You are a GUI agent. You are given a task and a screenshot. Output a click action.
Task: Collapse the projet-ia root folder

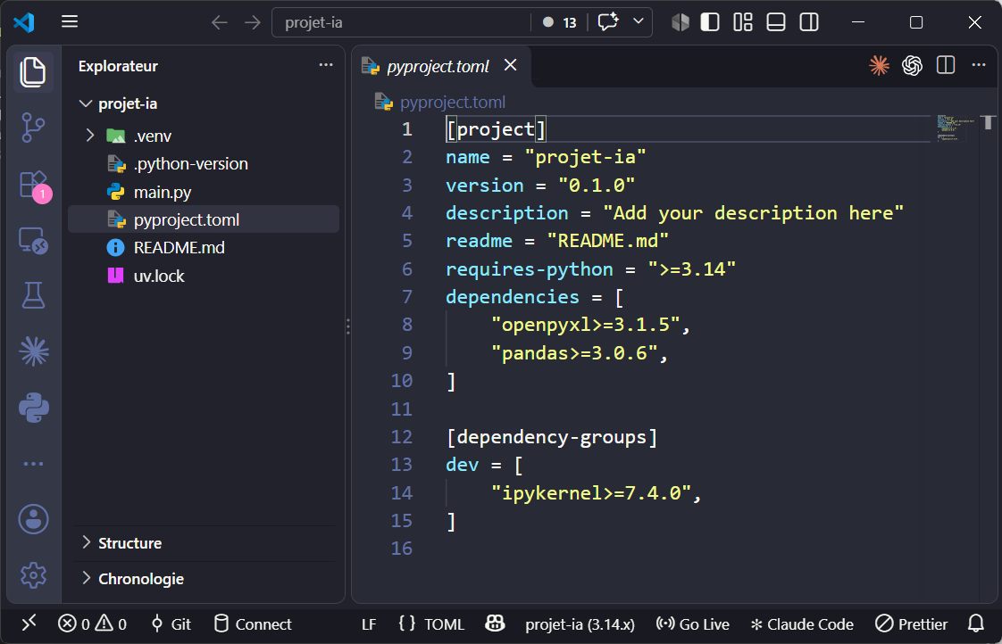click(85, 103)
